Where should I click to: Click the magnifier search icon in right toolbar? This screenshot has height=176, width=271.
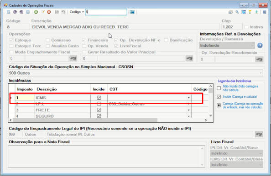237,12
